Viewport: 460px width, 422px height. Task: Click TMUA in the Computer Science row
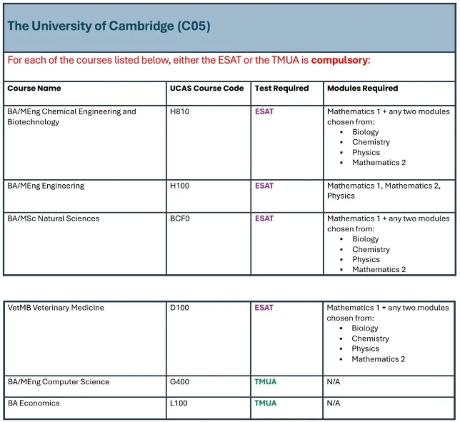266,382
